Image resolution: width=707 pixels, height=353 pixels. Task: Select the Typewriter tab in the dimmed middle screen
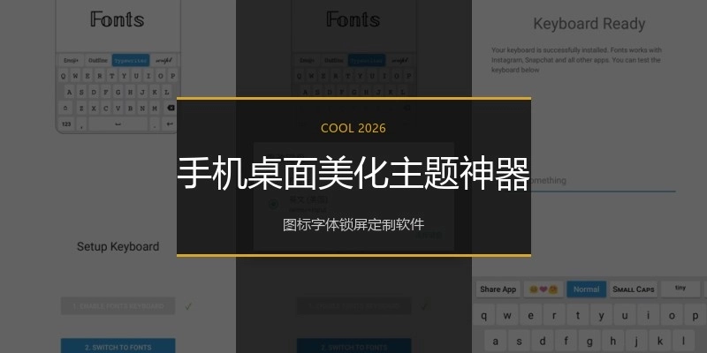pyautogui.click(x=367, y=60)
